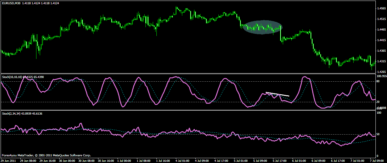Click the 1.4415 price axis label
The image size is (387, 163).
[381, 40]
